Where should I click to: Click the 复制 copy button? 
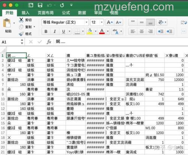pyautogui.click(x=26, y=27)
